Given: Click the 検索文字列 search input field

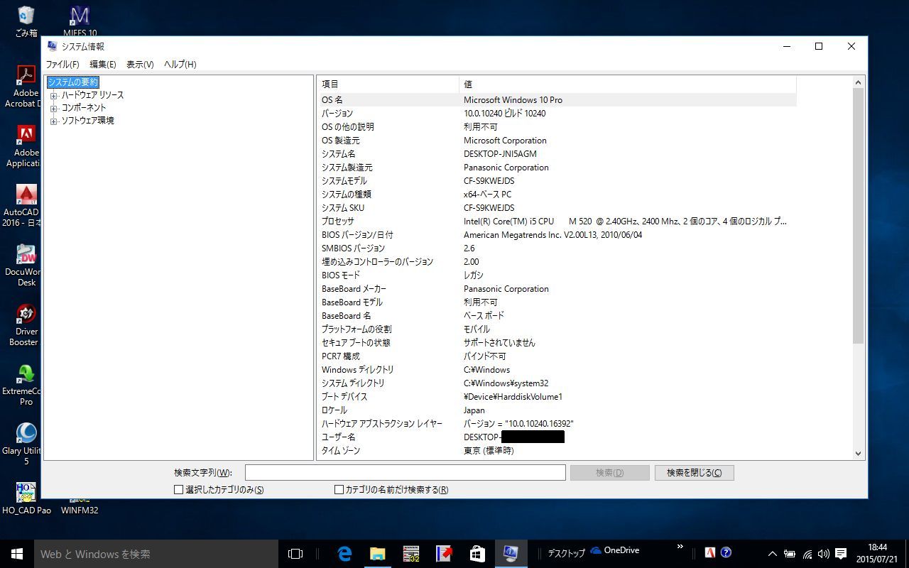Looking at the screenshot, I should (405, 473).
